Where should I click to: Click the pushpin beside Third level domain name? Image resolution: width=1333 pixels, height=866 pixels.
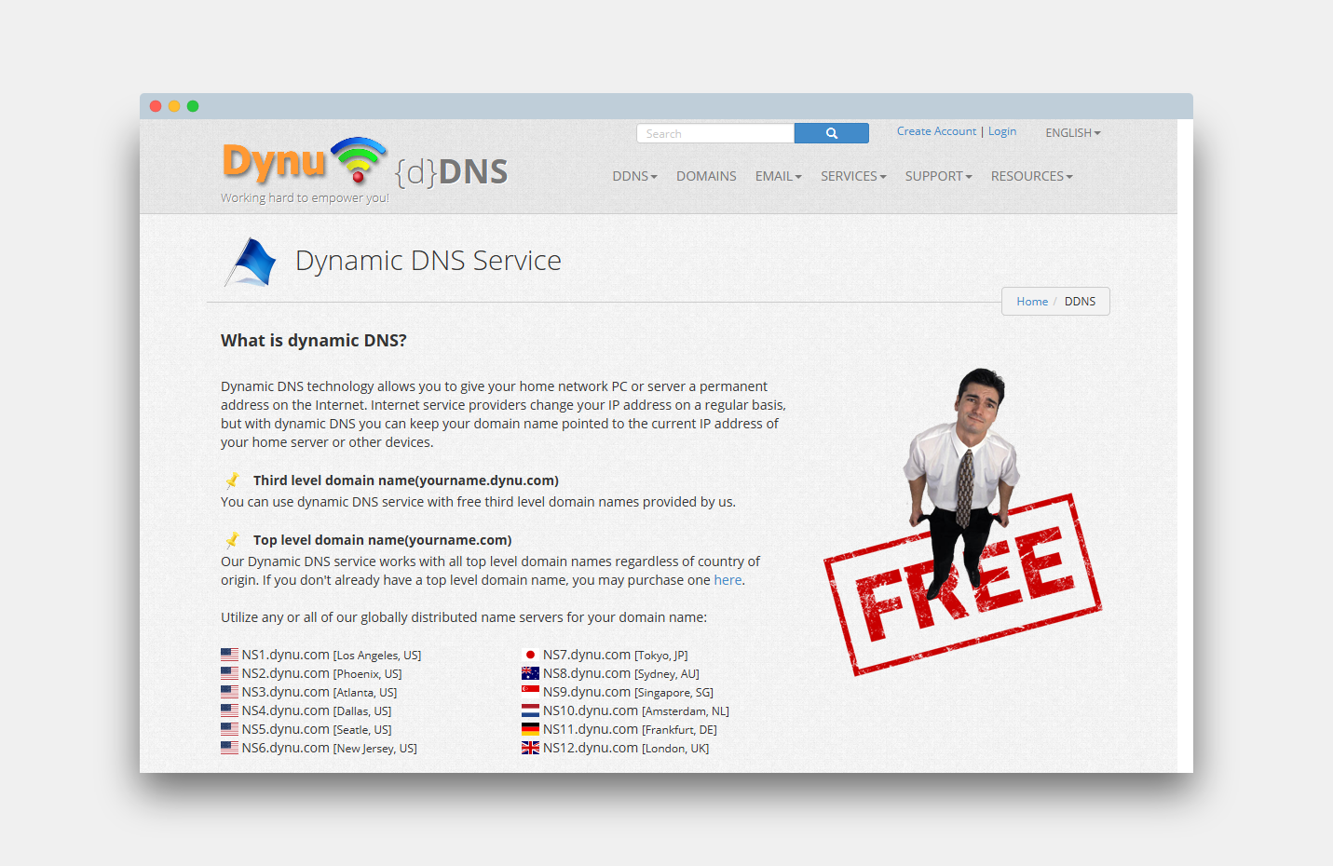pos(232,480)
